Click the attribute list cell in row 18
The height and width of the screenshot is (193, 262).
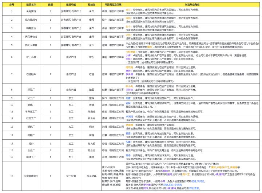[113, 176]
